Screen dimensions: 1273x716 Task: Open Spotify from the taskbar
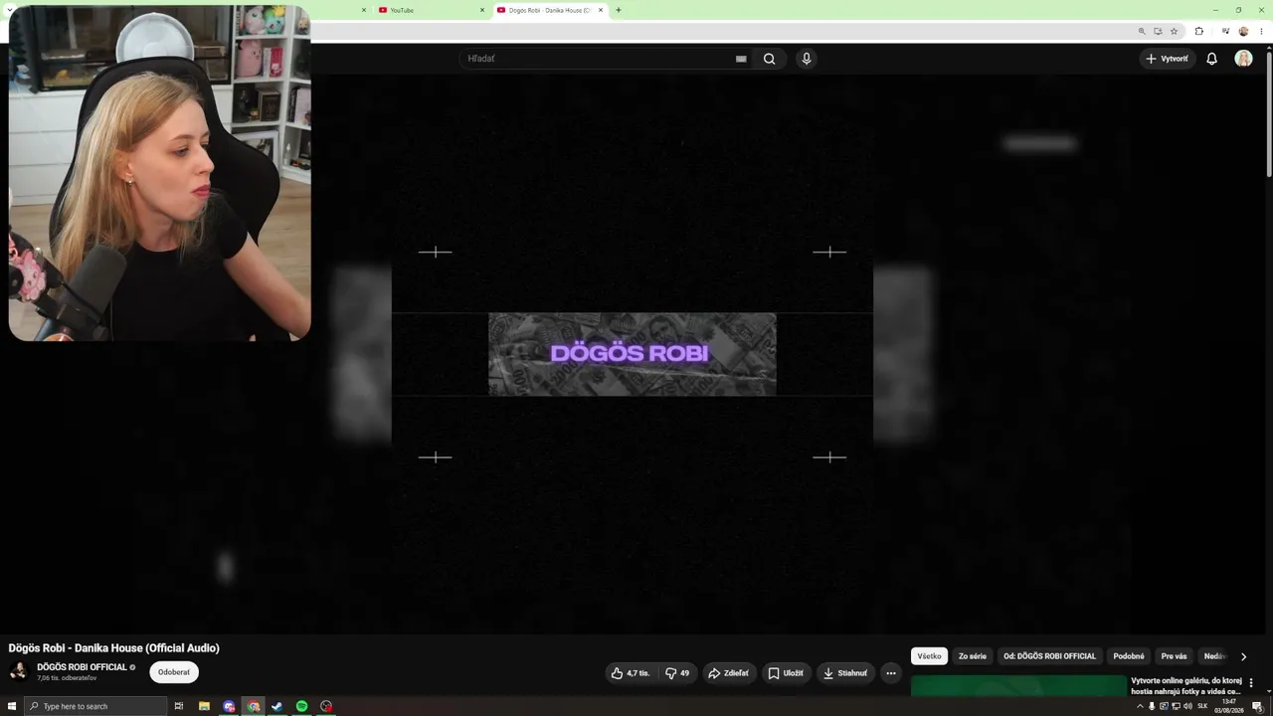tap(301, 706)
